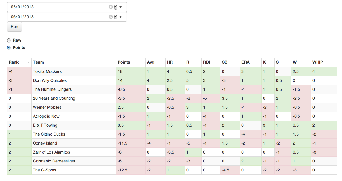Click the stepper on the 05/01/2013 date field
Viewport: 342px width, 181px height.
tap(115, 7)
